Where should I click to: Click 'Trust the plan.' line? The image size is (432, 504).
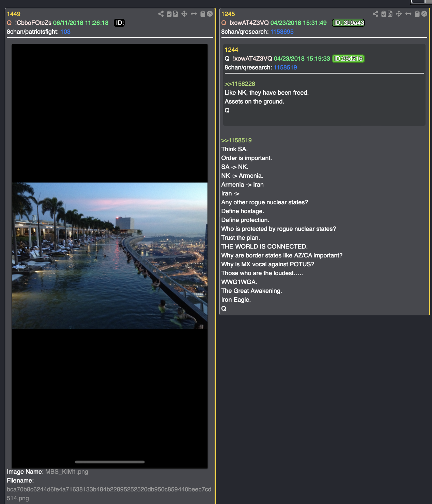coord(241,238)
